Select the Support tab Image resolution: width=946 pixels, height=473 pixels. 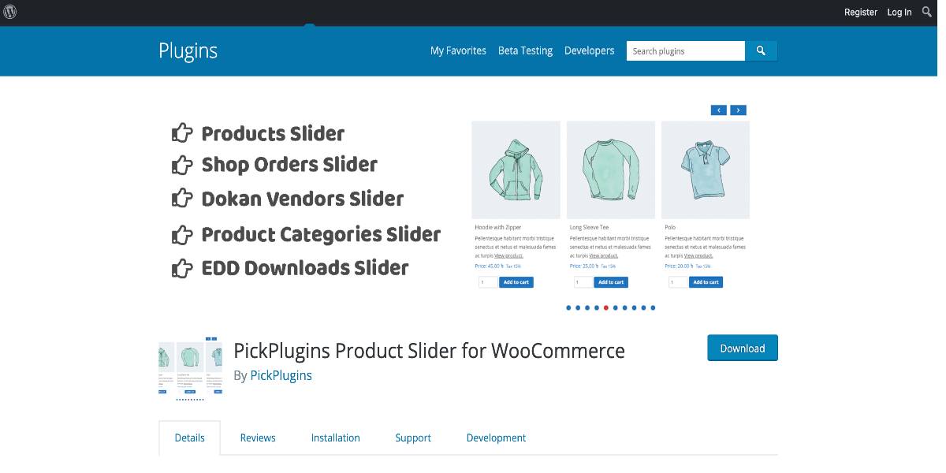click(x=413, y=438)
